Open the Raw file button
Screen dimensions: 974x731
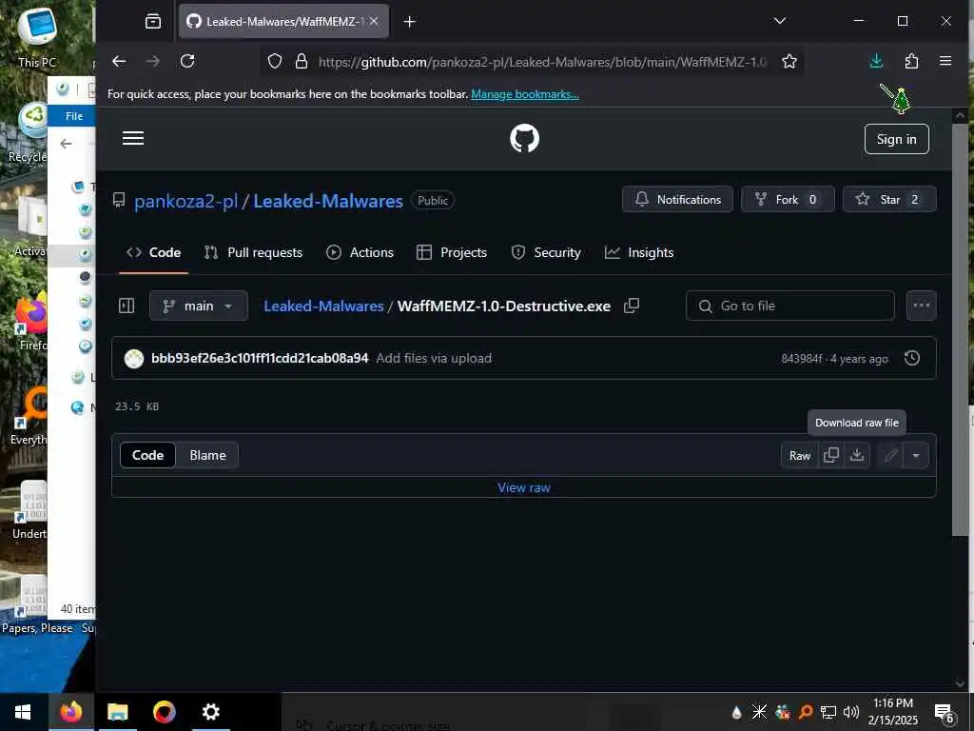click(799, 456)
